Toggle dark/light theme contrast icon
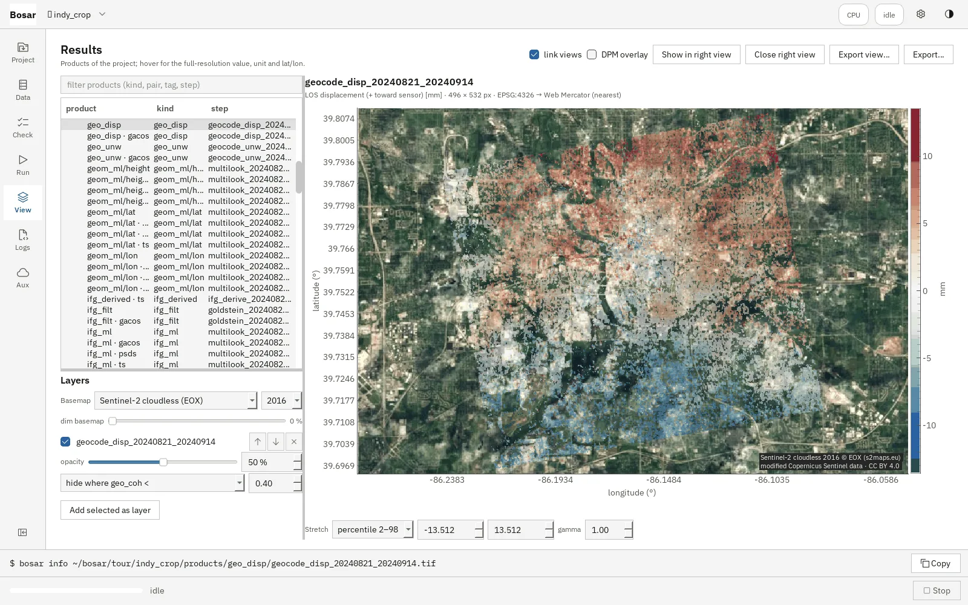 tap(949, 15)
